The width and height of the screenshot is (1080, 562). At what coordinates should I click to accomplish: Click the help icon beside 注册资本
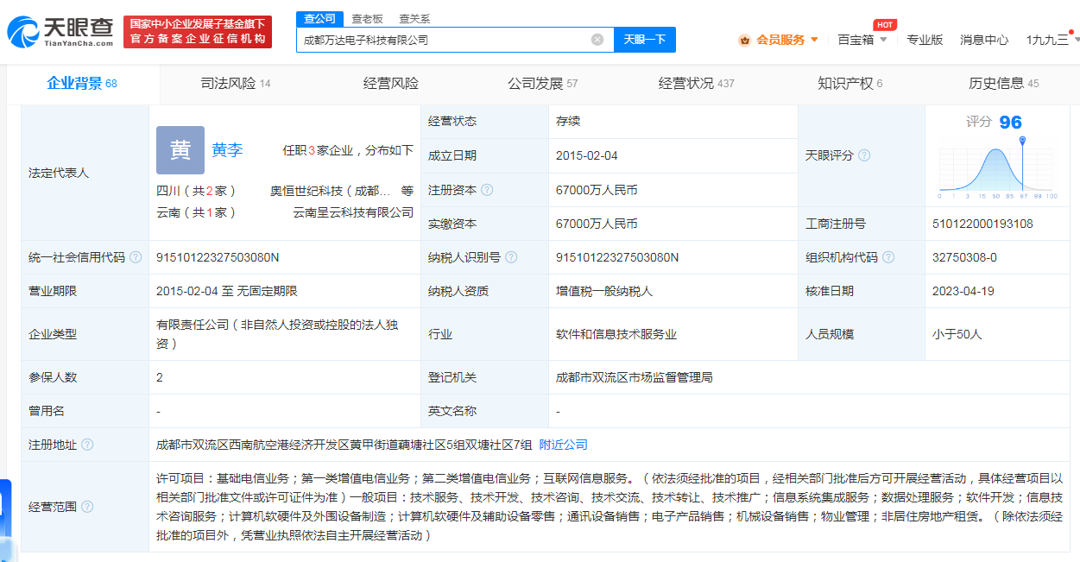[x=487, y=190]
